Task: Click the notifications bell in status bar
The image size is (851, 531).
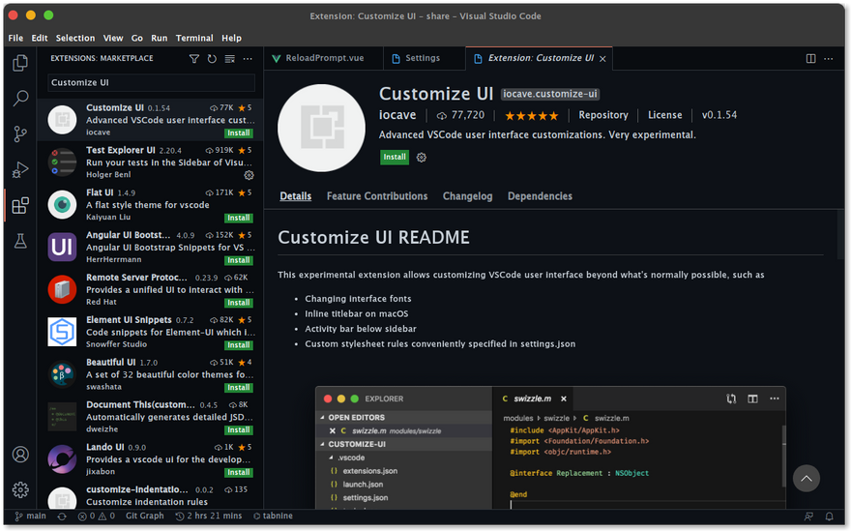Action: click(x=829, y=516)
